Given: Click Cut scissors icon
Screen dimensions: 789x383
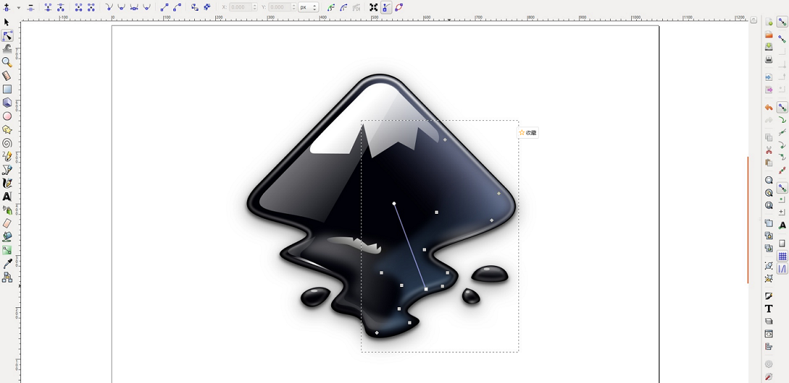Looking at the screenshot, I should coord(769,150).
